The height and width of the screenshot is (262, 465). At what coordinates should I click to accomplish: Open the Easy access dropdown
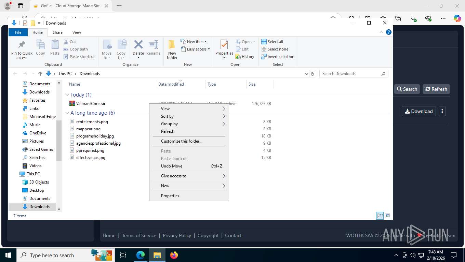(x=195, y=49)
